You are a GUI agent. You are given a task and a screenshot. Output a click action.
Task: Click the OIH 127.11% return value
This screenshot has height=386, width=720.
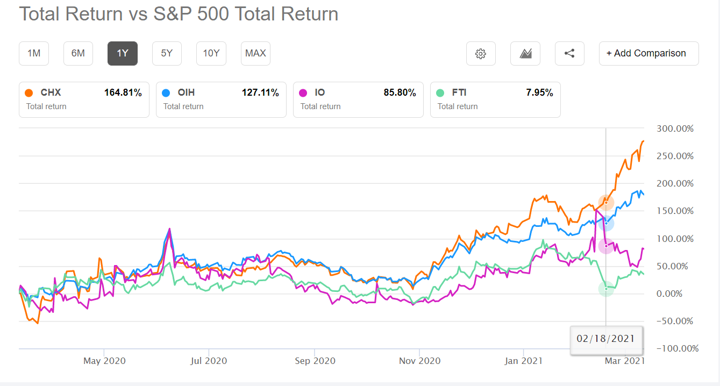[261, 92]
